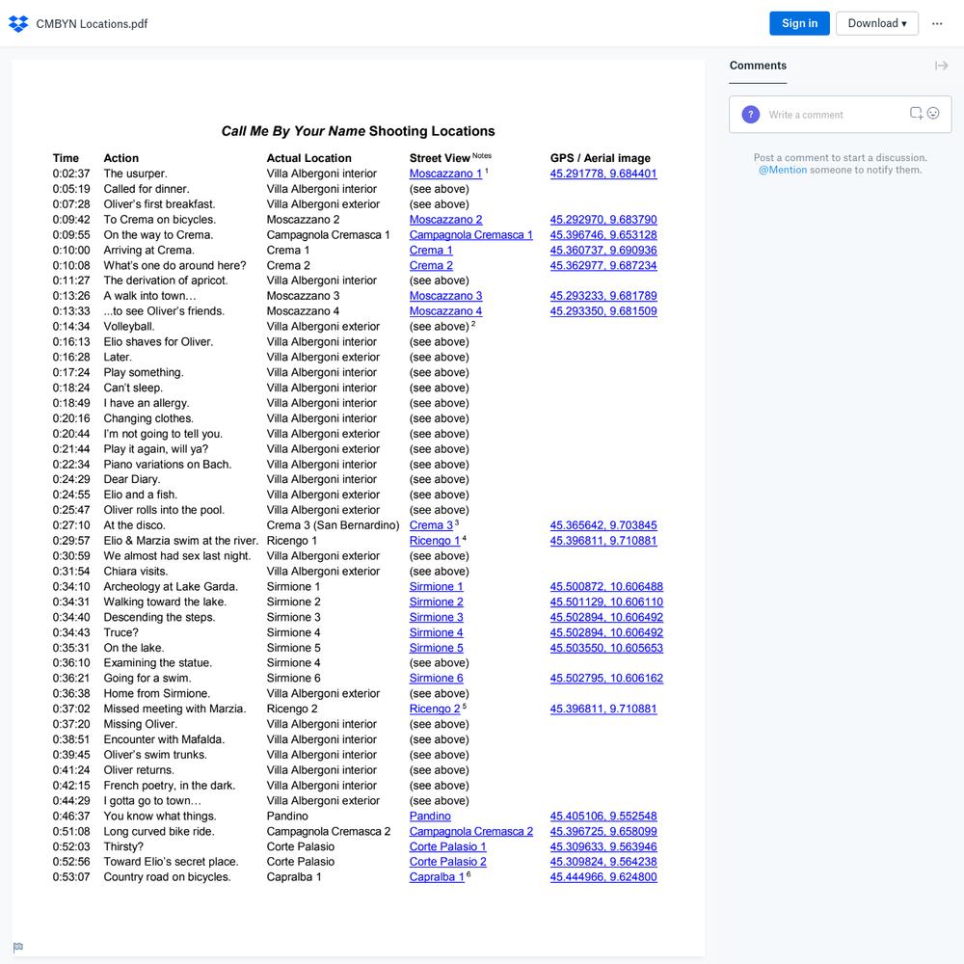Click the 'Archeology at Lake Garda.' row text
964x964 pixels.
[171, 587]
